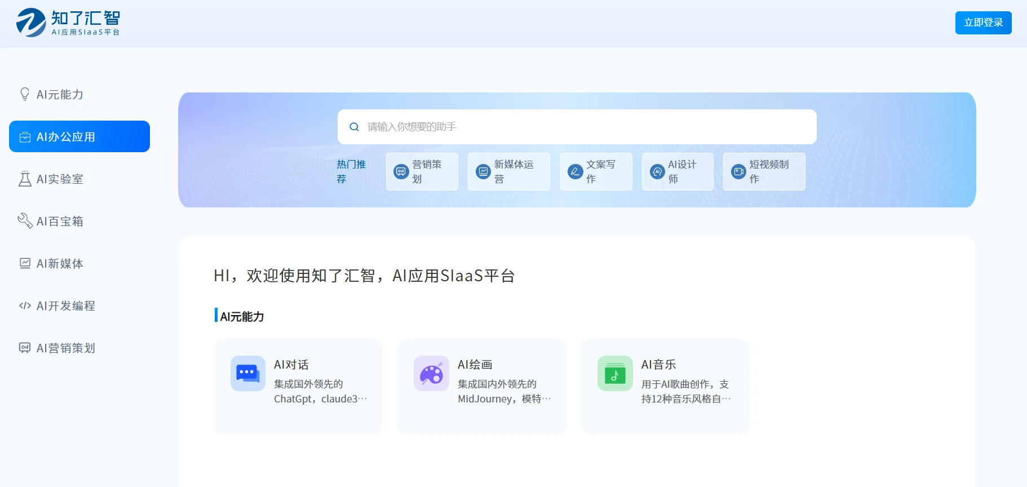
Task: Go to AI百宝箱 in the sidebar
Action: [79, 221]
